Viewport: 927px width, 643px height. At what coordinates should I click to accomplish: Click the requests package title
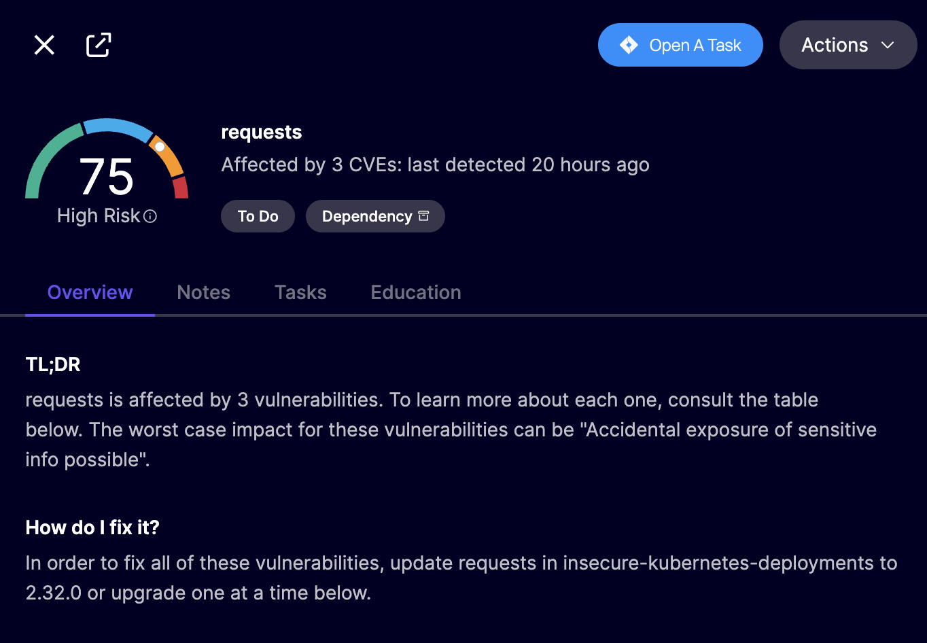tap(262, 132)
